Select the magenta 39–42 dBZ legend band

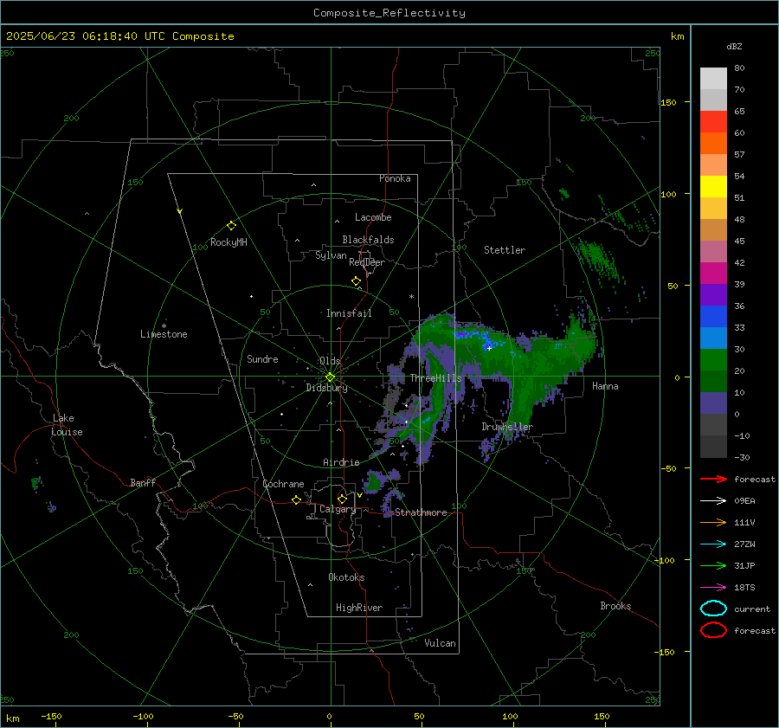coord(713,273)
